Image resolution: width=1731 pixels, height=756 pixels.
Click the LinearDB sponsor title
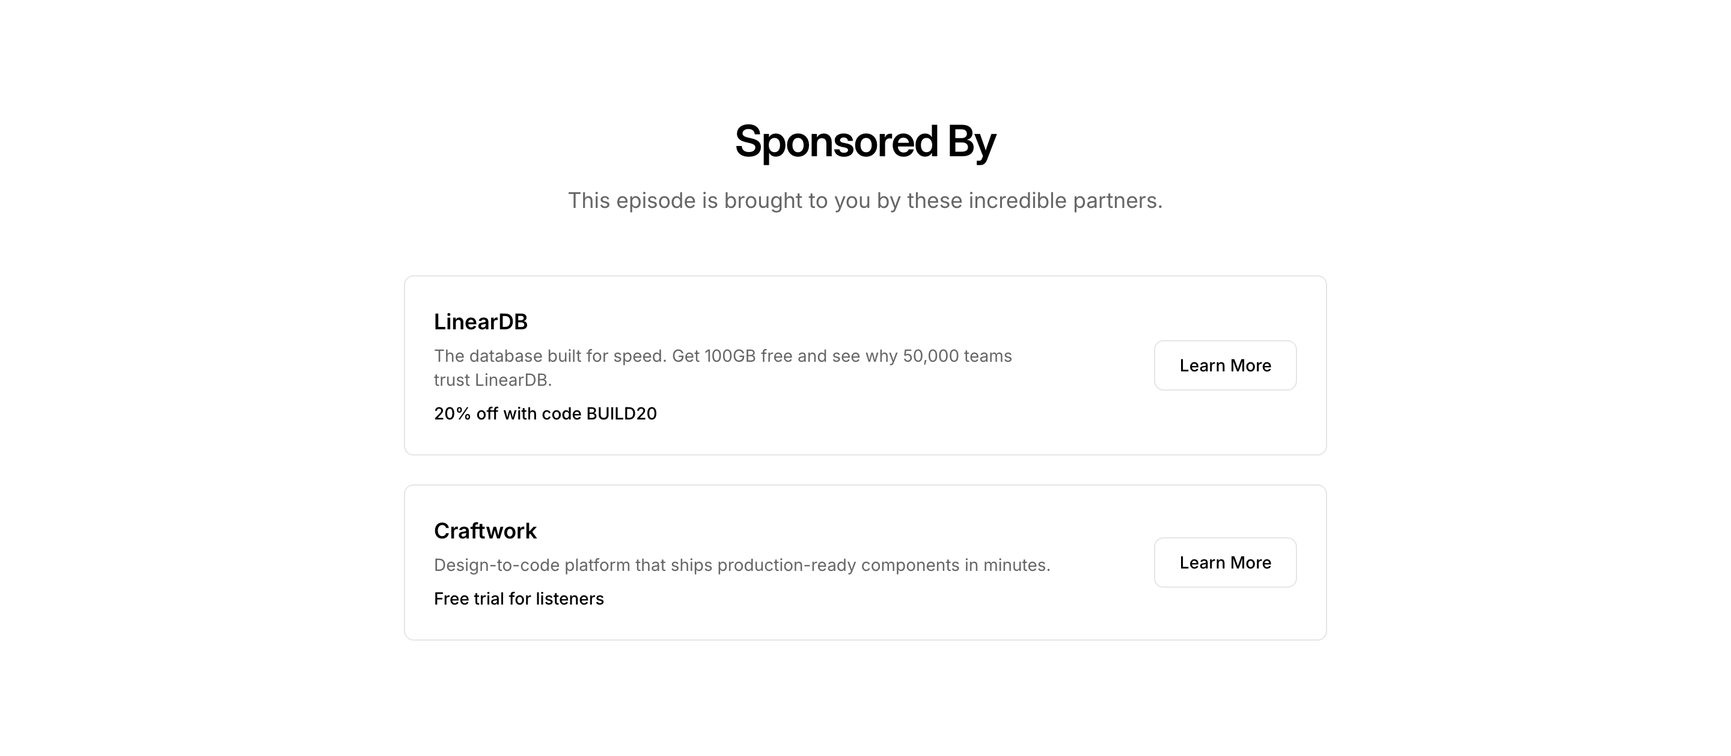pos(480,322)
